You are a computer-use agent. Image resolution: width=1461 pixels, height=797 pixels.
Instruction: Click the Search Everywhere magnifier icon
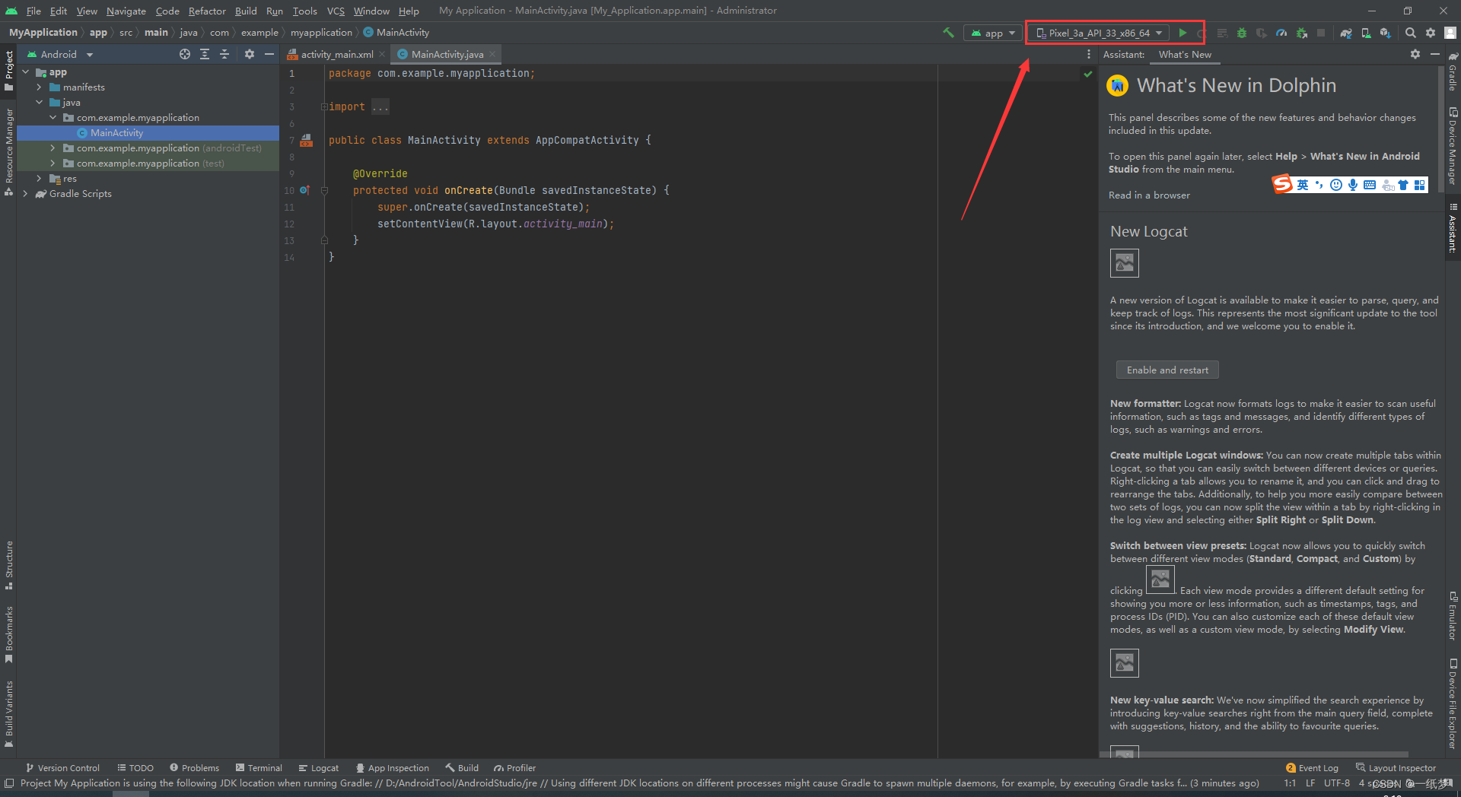coord(1410,33)
